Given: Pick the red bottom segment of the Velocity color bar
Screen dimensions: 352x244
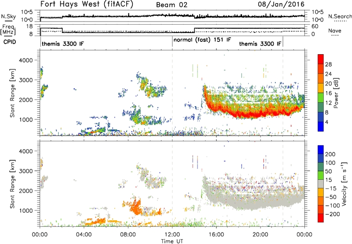Looking at the screenshot, I should pos(321,218).
